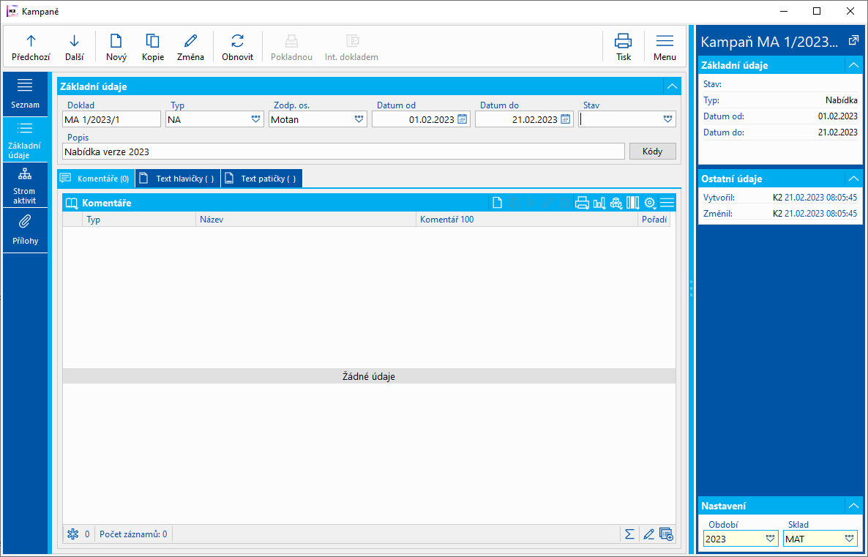Open Datum do calendar picker
The height and width of the screenshot is (557, 868).
pos(566,119)
